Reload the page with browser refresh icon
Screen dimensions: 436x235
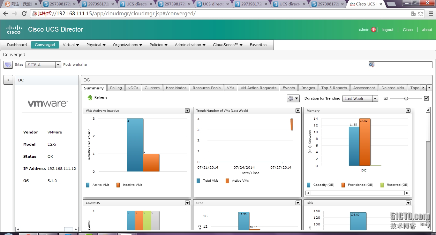(24, 14)
